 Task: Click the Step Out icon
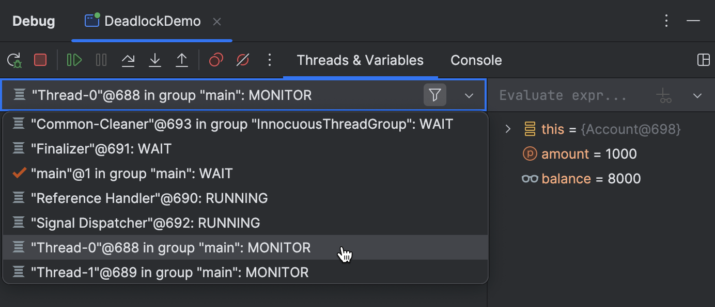pos(182,60)
